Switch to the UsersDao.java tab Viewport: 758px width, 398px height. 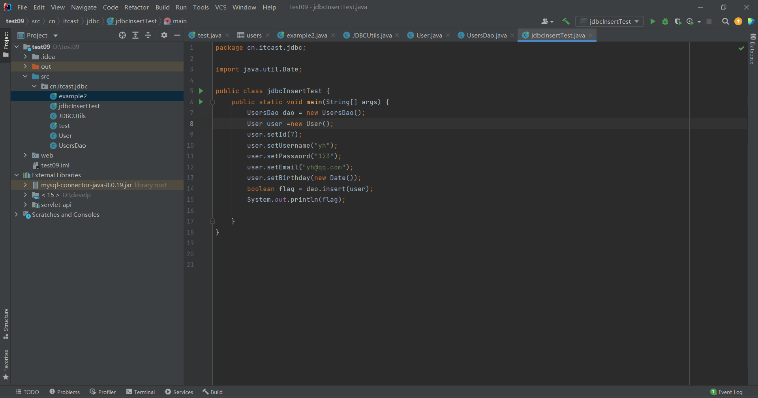coord(486,35)
